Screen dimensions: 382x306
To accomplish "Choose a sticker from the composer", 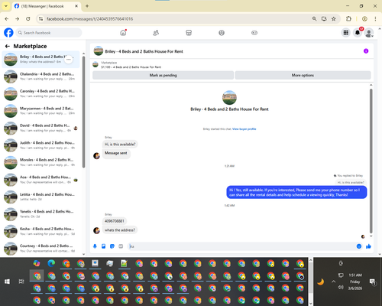I will click(112, 246).
